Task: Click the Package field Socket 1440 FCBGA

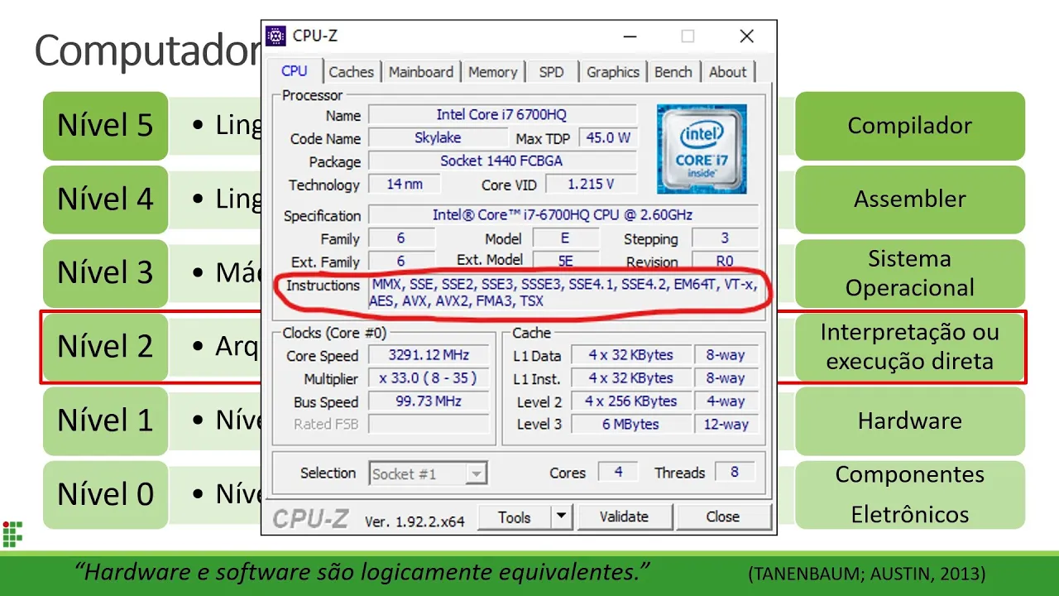Action: pos(502,161)
